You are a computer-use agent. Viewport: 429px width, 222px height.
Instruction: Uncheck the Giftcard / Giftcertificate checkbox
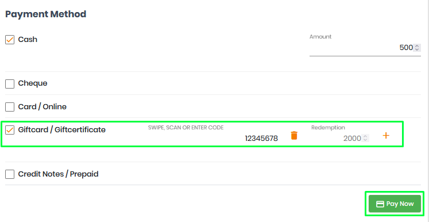click(10, 130)
